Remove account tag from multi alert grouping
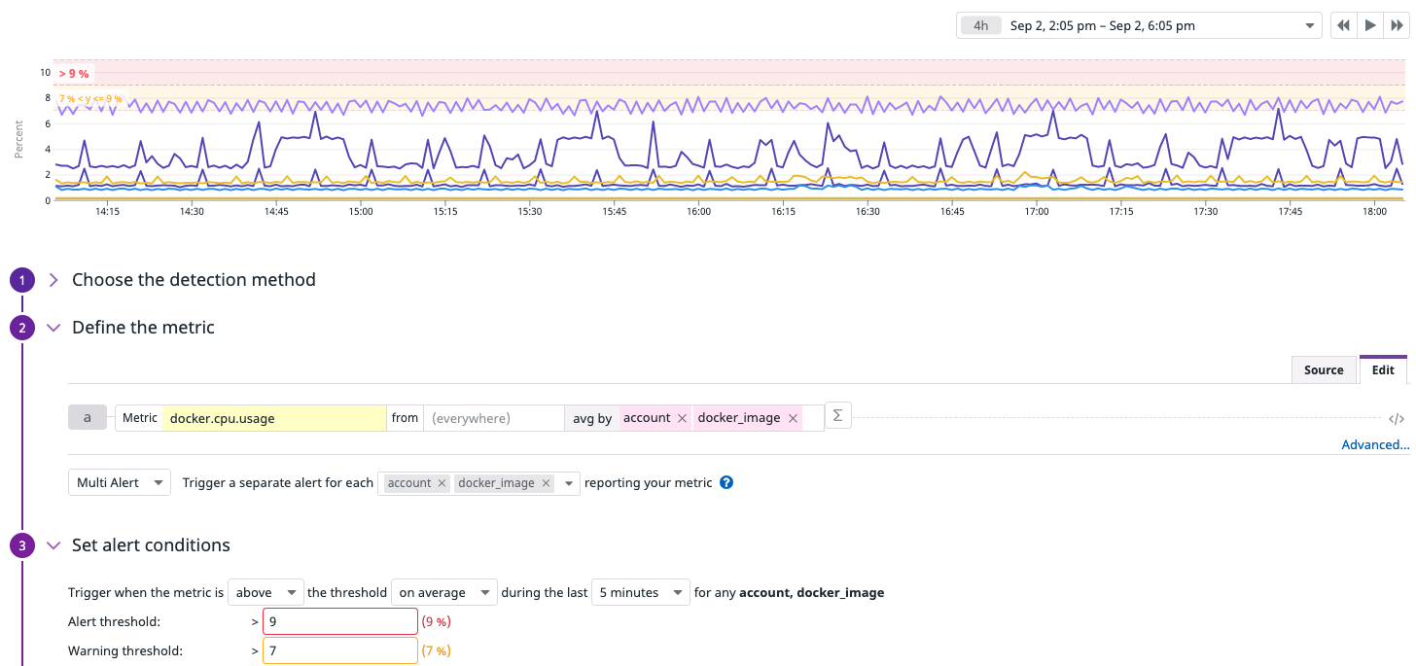 (442, 483)
